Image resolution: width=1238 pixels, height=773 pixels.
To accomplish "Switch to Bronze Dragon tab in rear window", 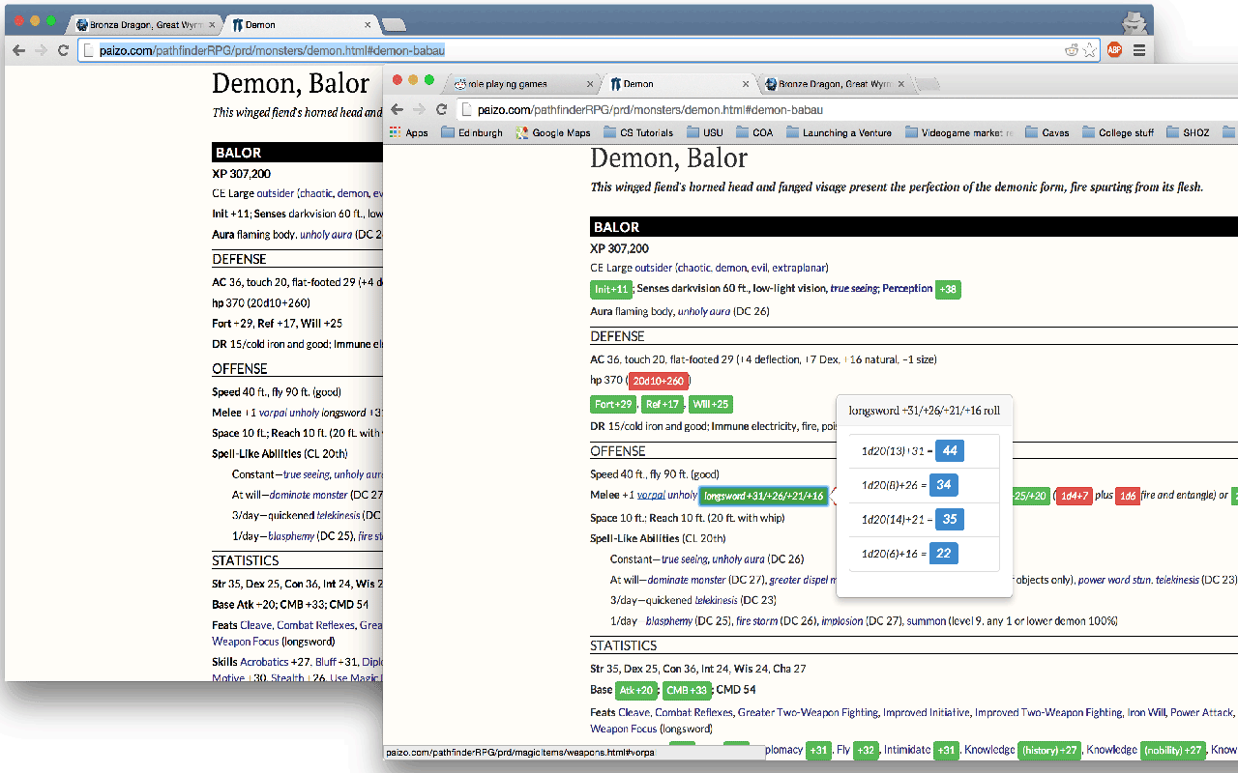I will pyautogui.click(x=145, y=24).
